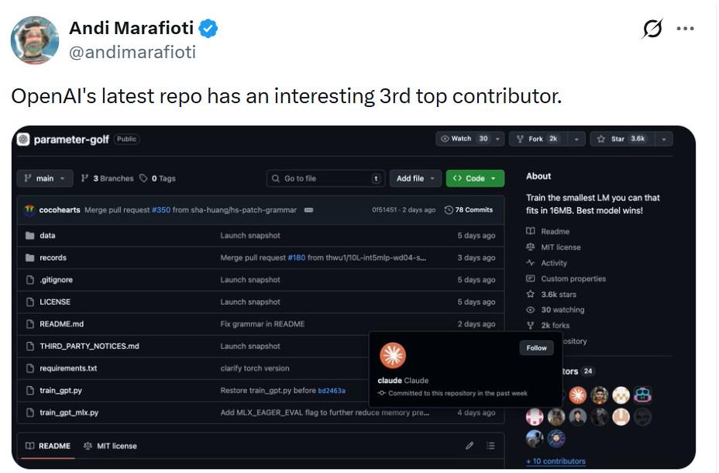Click the branches icon labeled 3 Branches
This screenshot has height=473, width=719.
click(x=85, y=178)
